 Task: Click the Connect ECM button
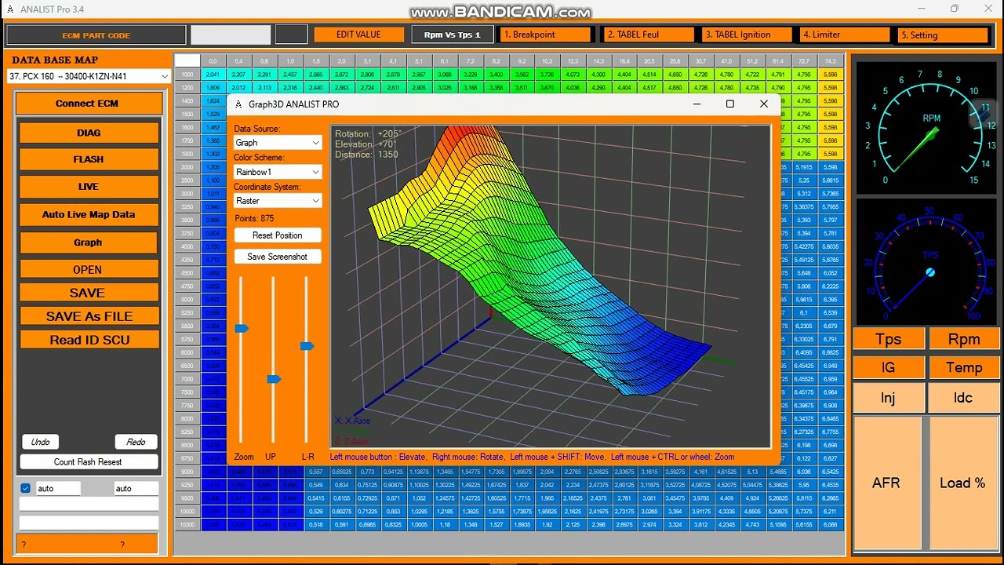pos(89,104)
